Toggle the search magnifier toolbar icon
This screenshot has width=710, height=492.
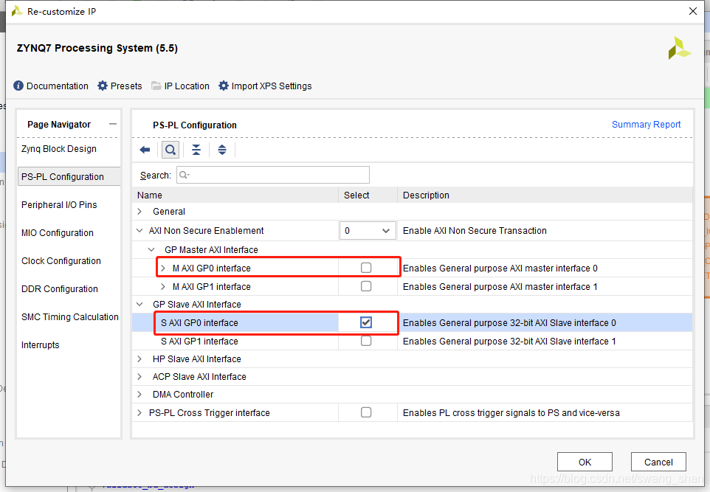170,150
